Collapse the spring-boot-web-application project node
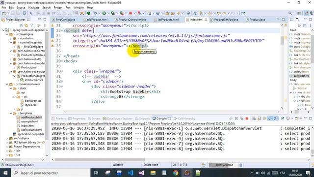 point(3,30)
